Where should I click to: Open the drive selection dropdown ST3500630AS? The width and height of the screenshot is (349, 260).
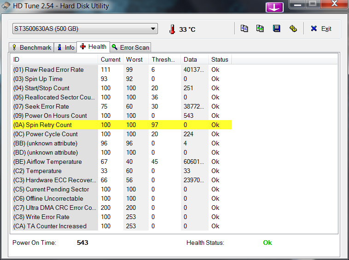(x=85, y=29)
